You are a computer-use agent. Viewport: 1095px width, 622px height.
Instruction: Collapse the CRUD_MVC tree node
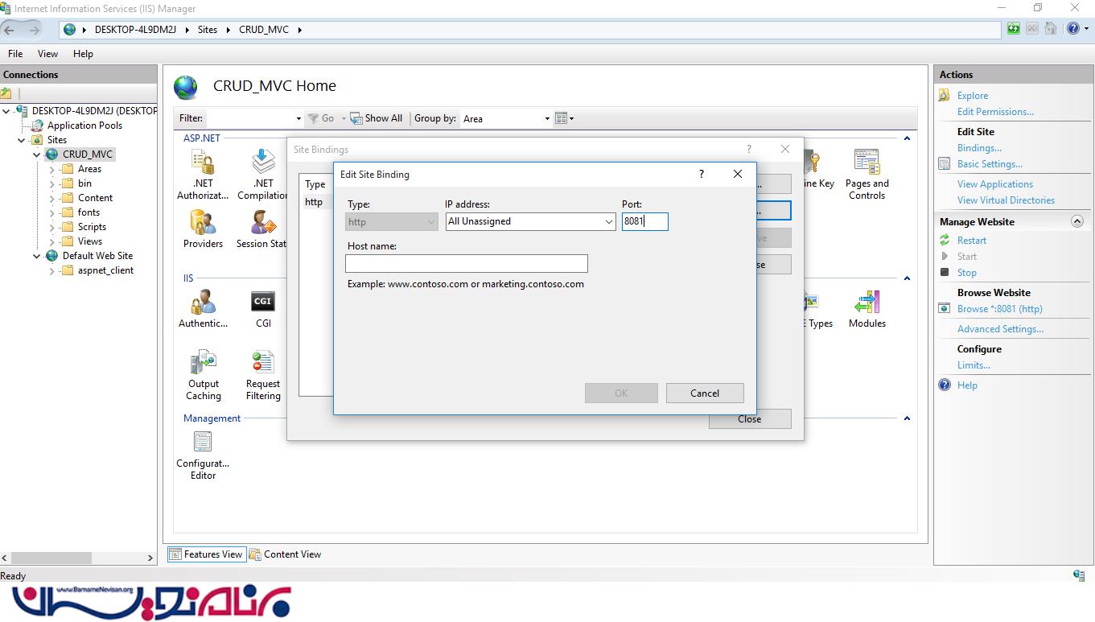37,154
